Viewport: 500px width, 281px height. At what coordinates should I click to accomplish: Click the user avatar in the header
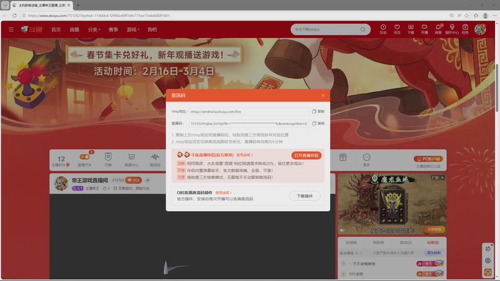coord(480,29)
